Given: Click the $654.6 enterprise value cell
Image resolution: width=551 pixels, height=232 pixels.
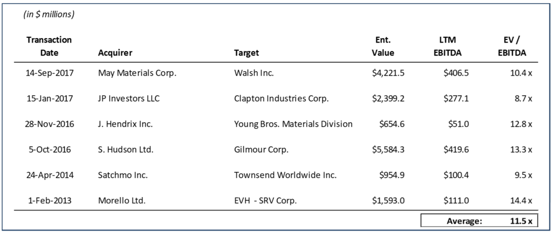Looking at the screenshot, I should 391,124.
